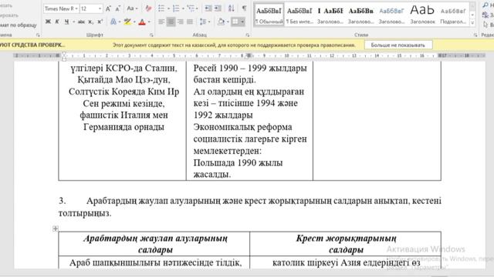This screenshot has width=494, height=277.
Task: Toggle subscript (x₂) formatting
Action: [91, 22]
